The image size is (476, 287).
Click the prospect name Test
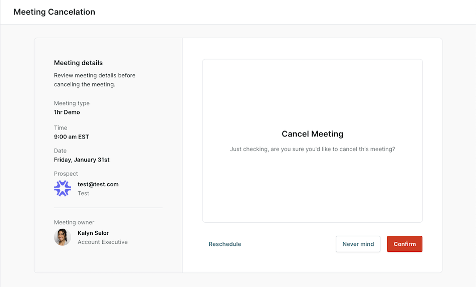pyautogui.click(x=83, y=193)
